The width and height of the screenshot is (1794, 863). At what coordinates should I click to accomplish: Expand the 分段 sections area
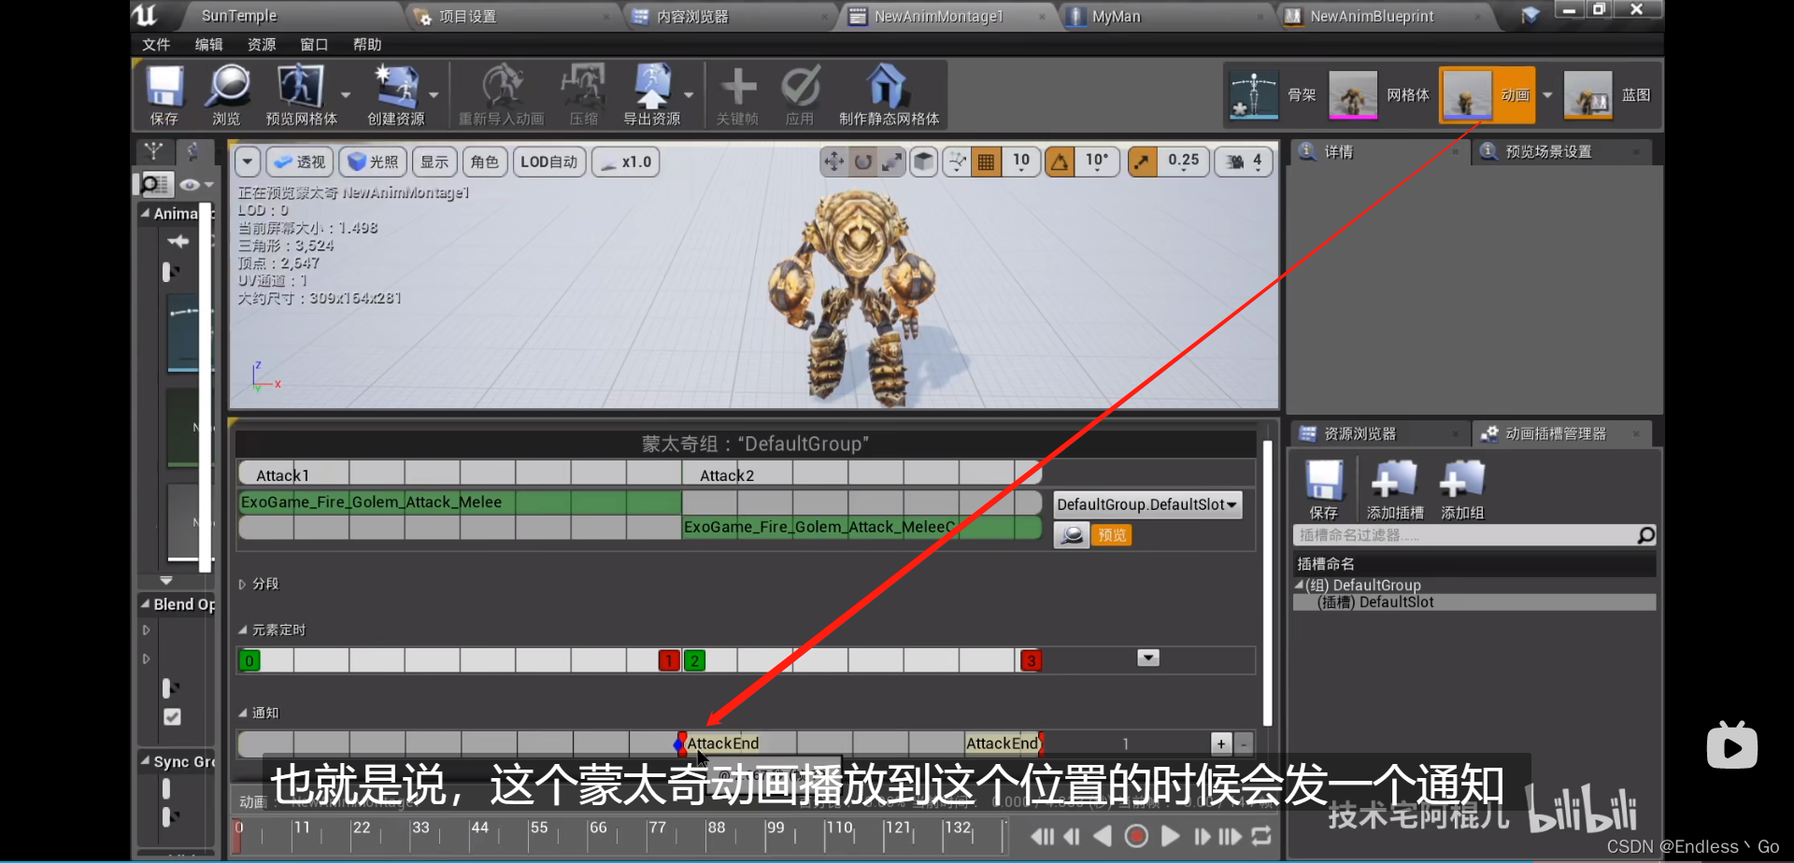pos(242,584)
